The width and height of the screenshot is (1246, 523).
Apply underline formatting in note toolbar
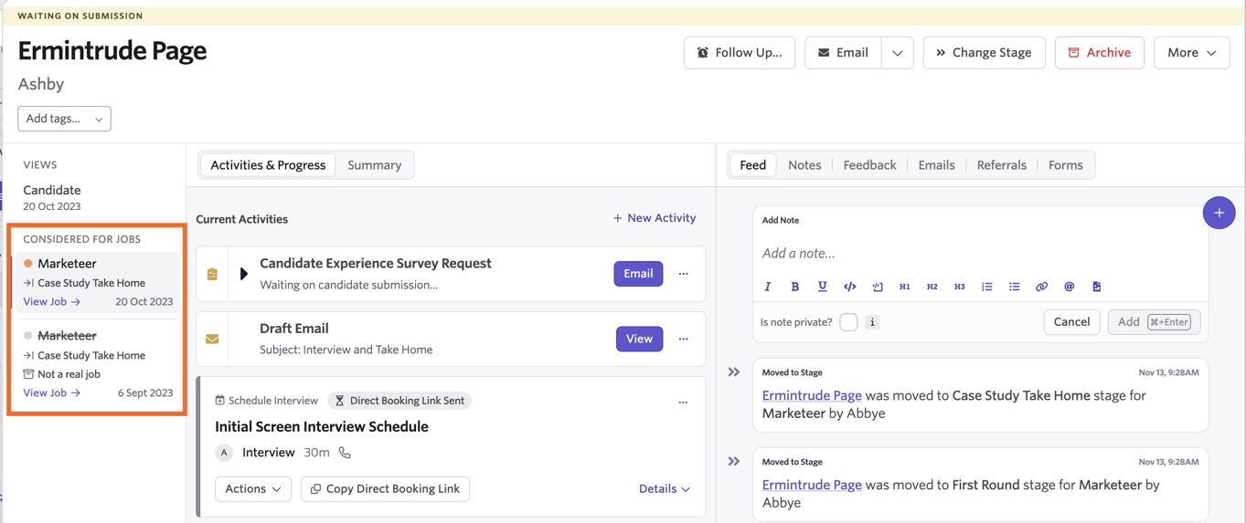pos(822,287)
